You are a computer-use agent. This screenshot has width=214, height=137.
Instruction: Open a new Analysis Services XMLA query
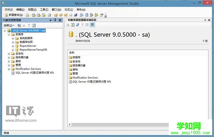click(44, 15)
